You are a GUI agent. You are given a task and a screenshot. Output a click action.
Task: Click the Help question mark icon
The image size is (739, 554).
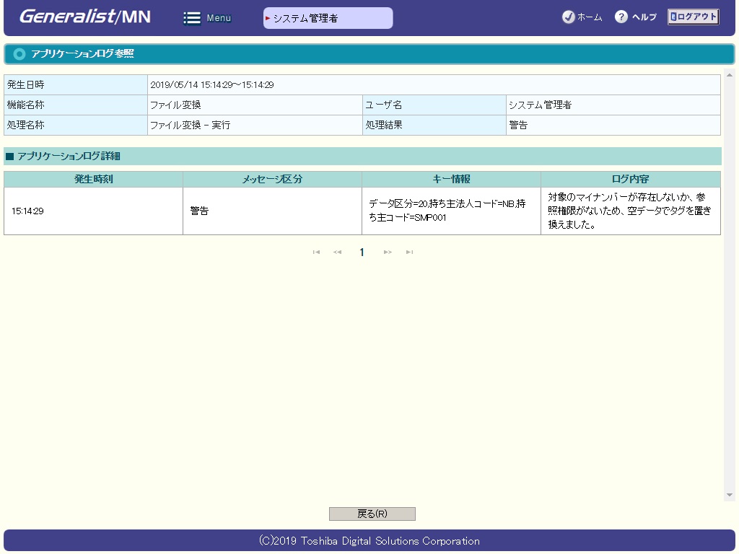click(x=621, y=17)
